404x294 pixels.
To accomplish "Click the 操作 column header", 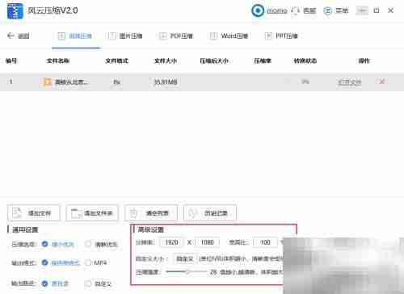I will (x=364, y=61).
